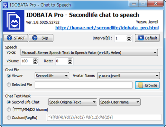Screen dimensions: 166x127
Task: Decrease Rate with the down arrow
Action: (70, 62)
